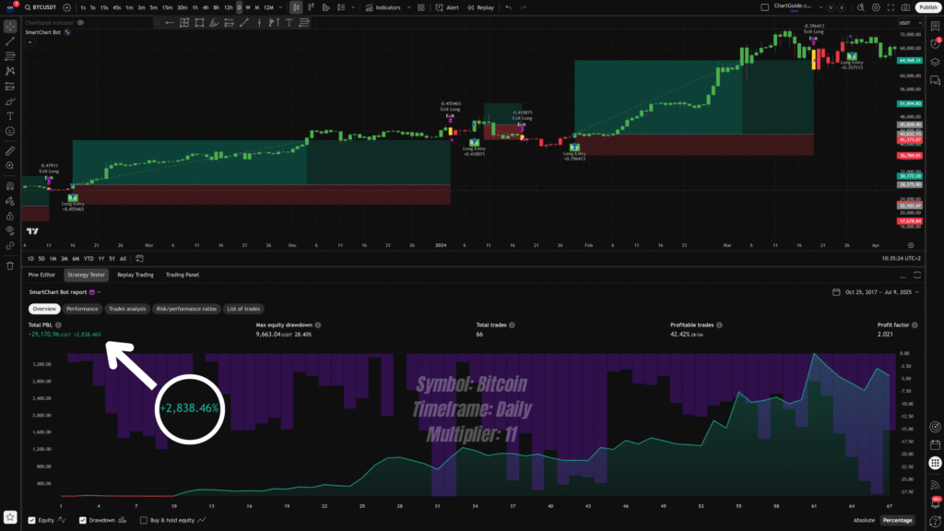Enable the Buy & hold equity checkbox
The width and height of the screenshot is (944, 531).
(x=143, y=520)
